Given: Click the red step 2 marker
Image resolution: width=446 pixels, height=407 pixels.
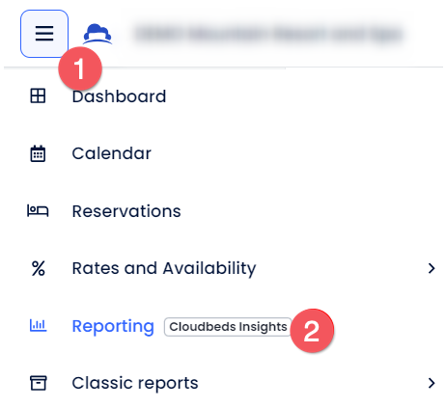Looking at the screenshot, I should 312,331.
